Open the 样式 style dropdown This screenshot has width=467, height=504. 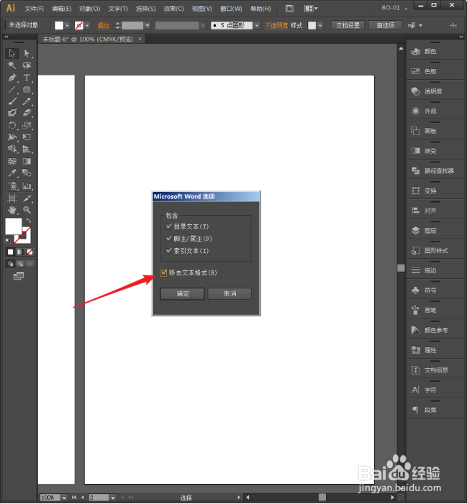320,25
